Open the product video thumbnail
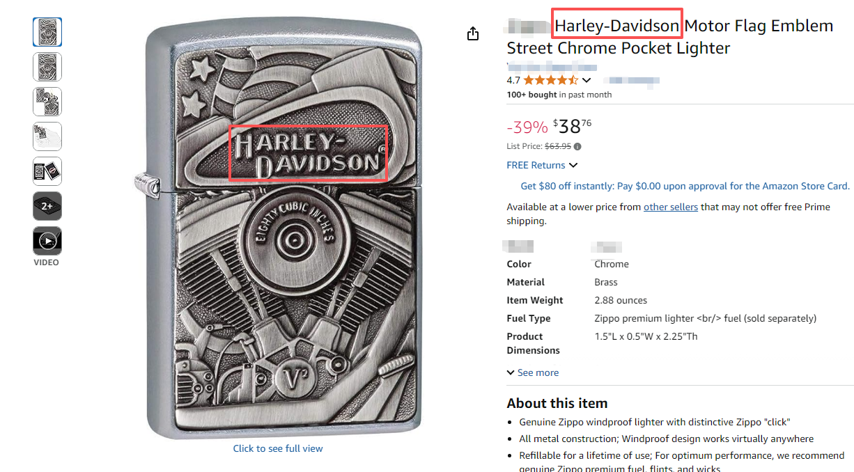 tap(47, 241)
